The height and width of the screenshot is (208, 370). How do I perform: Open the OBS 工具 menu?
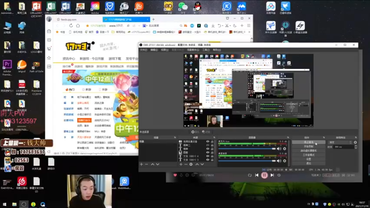point(206,50)
